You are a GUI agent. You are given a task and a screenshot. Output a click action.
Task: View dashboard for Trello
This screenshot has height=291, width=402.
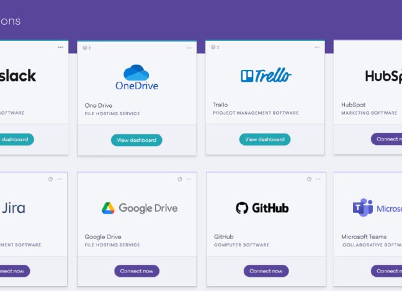click(265, 139)
